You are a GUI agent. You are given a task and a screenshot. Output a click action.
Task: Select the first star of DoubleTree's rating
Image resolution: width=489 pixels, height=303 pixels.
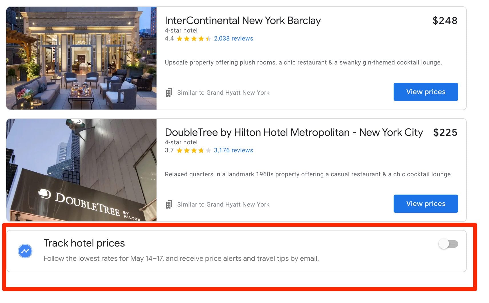point(180,150)
